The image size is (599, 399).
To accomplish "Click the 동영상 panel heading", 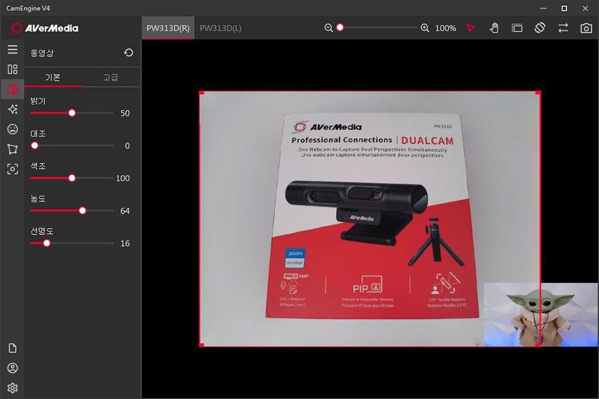I will point(42,53).
